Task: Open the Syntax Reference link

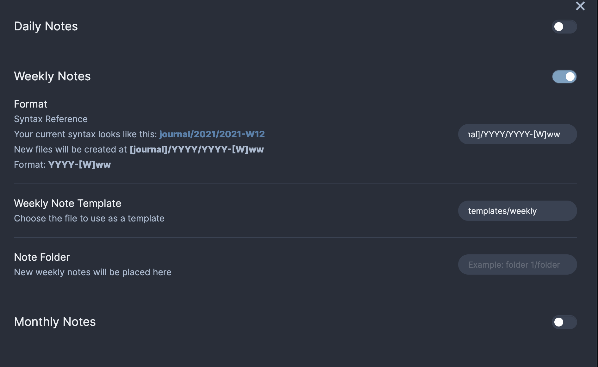Action: (x=51, y=119)
